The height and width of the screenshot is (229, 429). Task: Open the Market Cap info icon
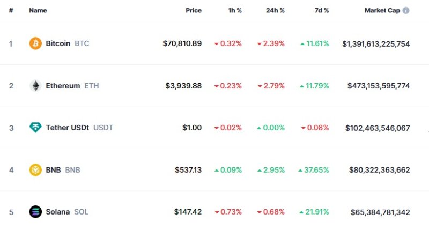406,10
